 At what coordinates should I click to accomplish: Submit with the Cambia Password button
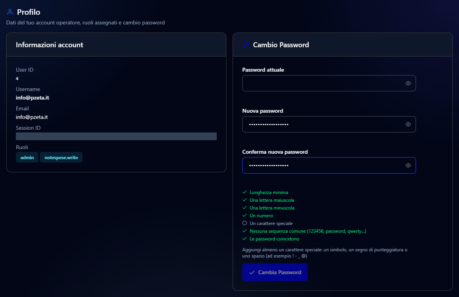(275, 272)
